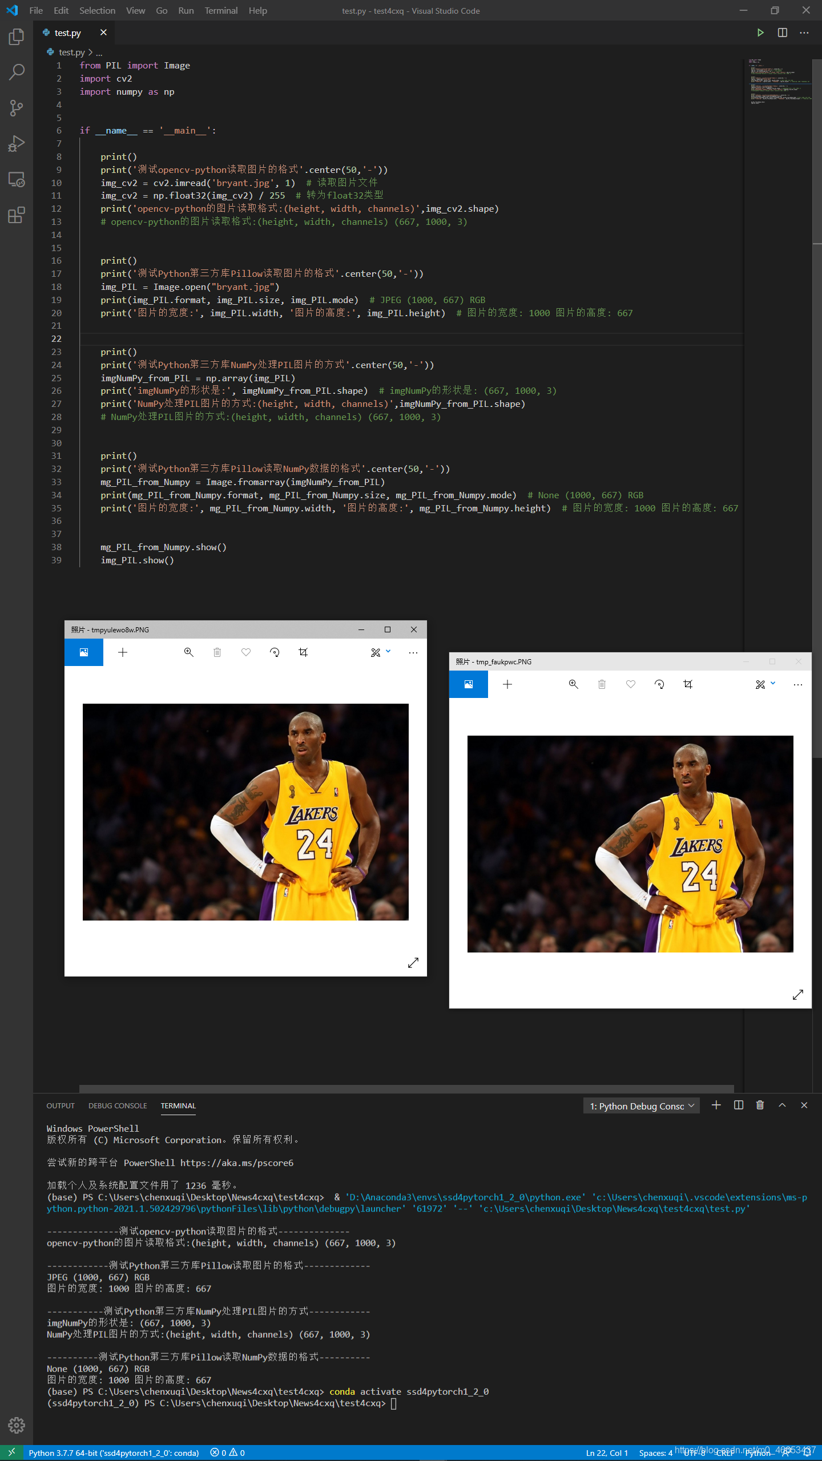The image size is (822, 1461).
Task: Click the horizontal editor scrollbar
Action: [x=406, y=1088]
